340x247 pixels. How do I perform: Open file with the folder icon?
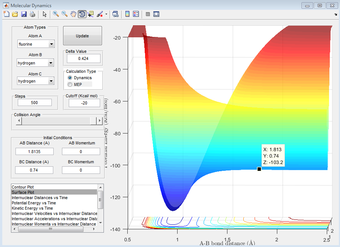pyautogui.click(x=15, y=14)
